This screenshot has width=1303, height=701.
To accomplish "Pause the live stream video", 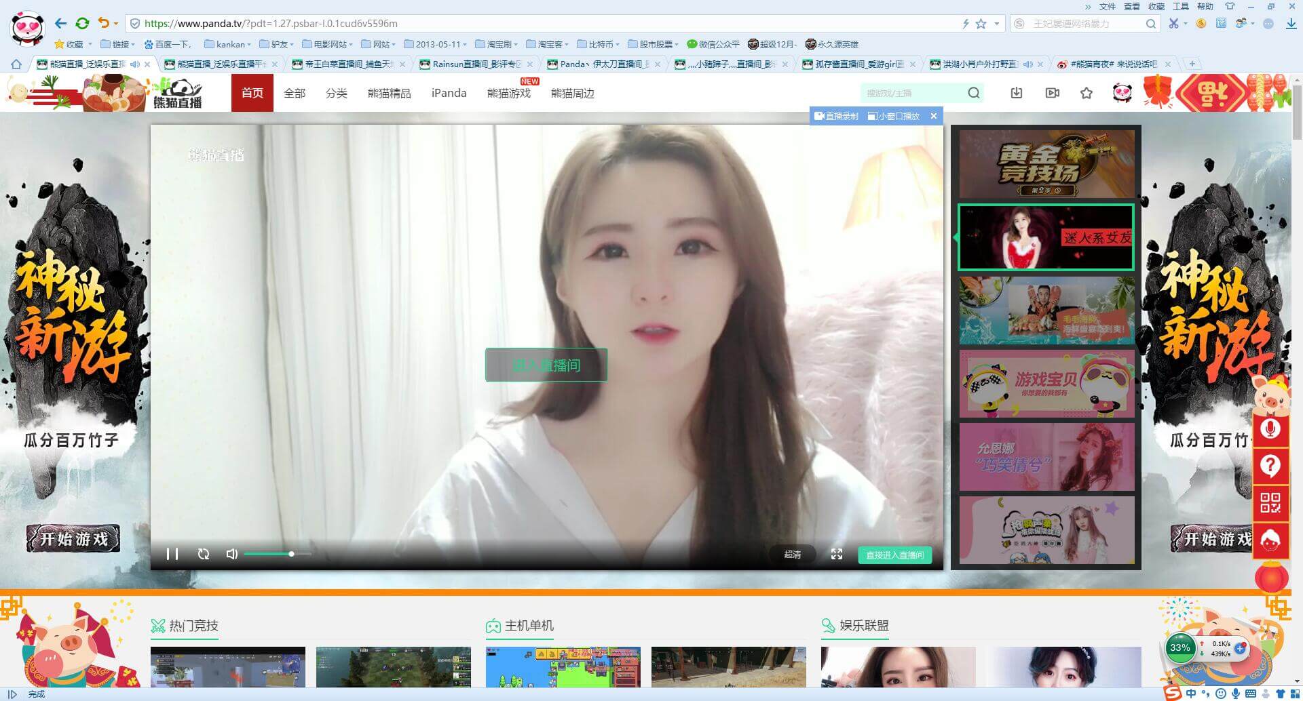I will coord(172,554).
